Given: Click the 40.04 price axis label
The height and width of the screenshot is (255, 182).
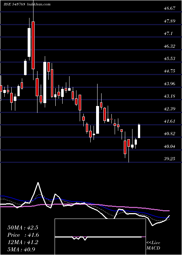Looking at the screenshot, I should 170,146.
